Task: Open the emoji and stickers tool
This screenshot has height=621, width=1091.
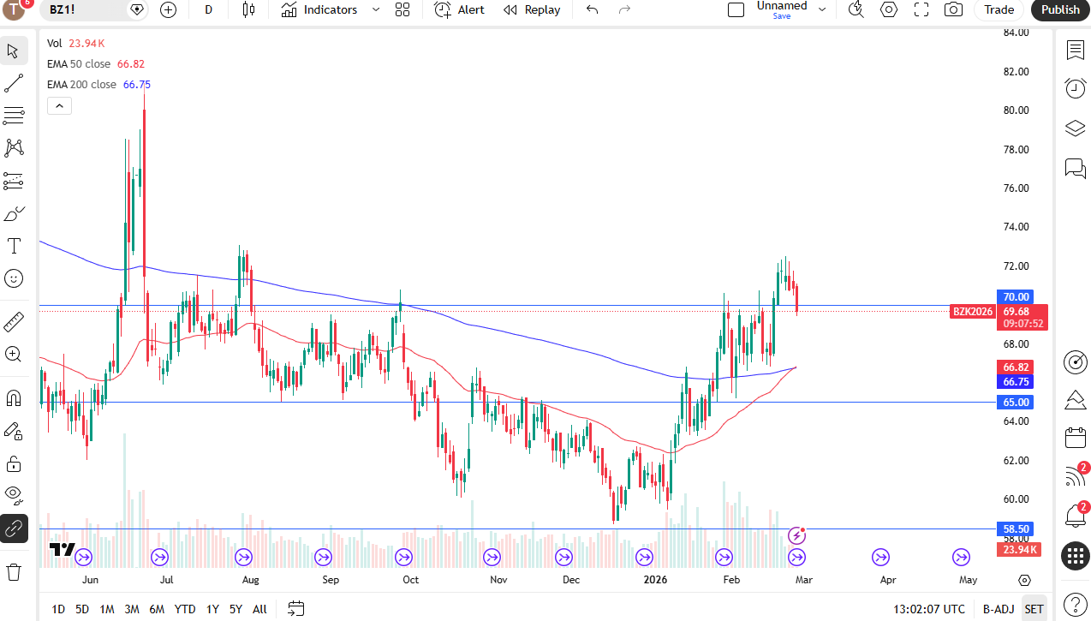Action: tap(14, 278)
